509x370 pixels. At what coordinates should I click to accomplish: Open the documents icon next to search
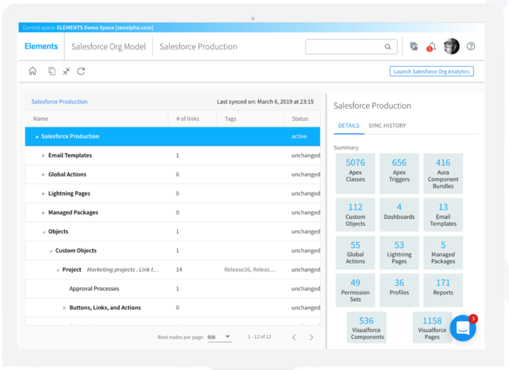point(414,46)
